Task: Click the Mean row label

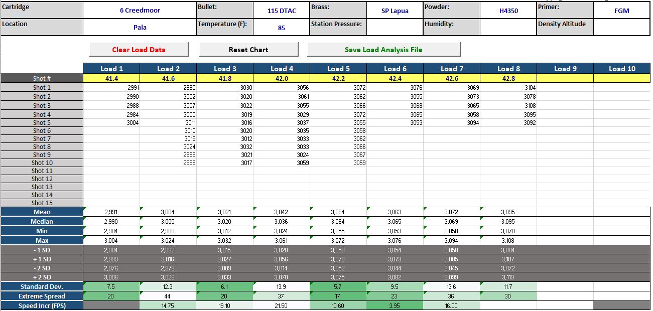Action: click(42, 212)
